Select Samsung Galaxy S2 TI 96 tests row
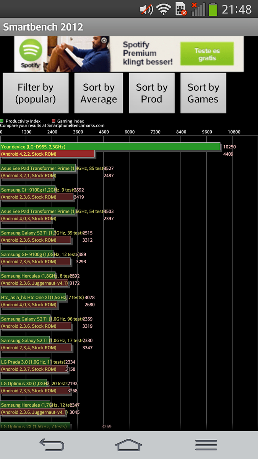 tap(47, 322)
